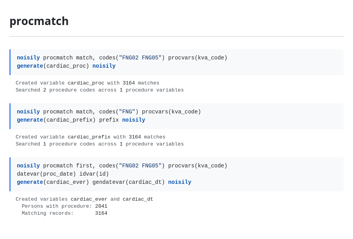This screenshot has height=239, width=353.
Task: Click the Matching records count 3164
Action: click(101, 213)
